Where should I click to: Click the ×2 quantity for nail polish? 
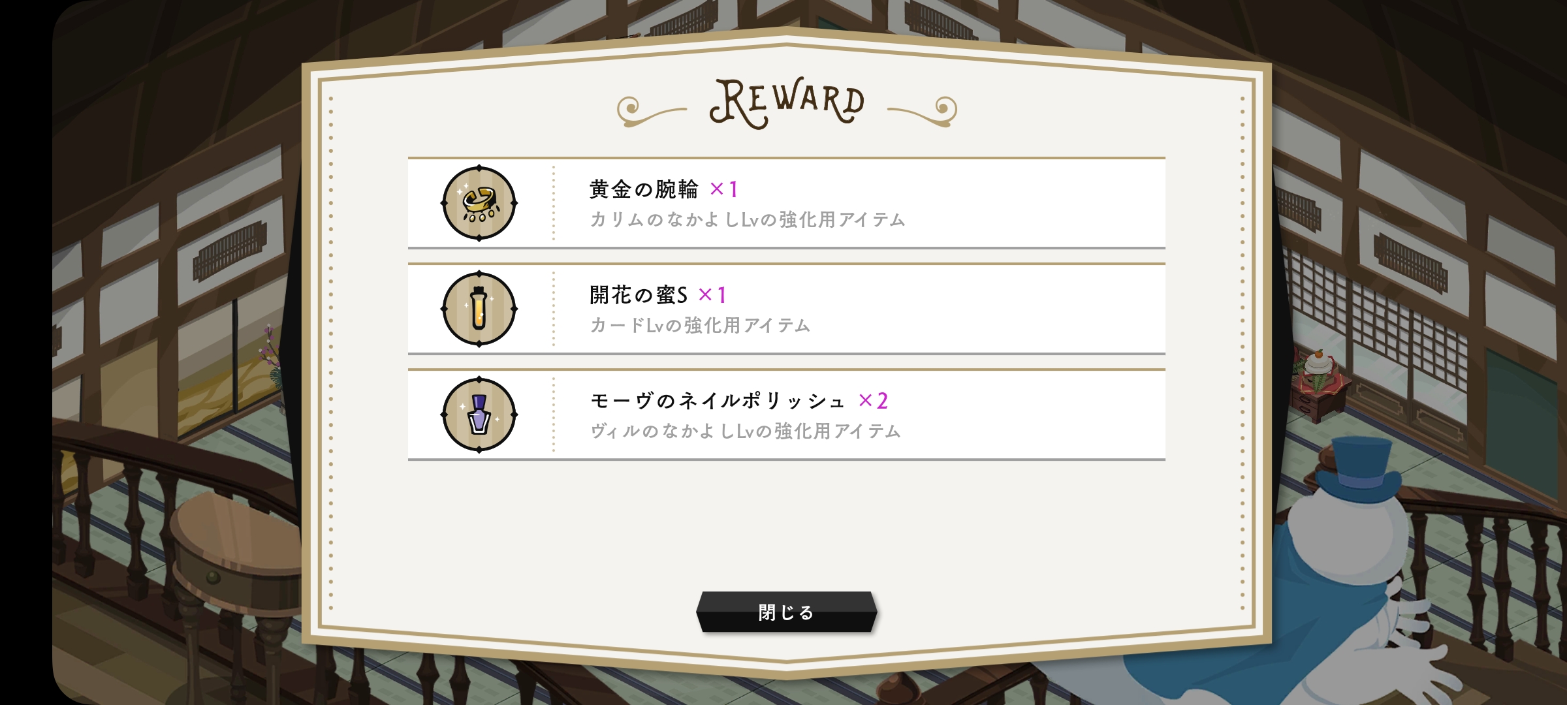tap(874, 401)
